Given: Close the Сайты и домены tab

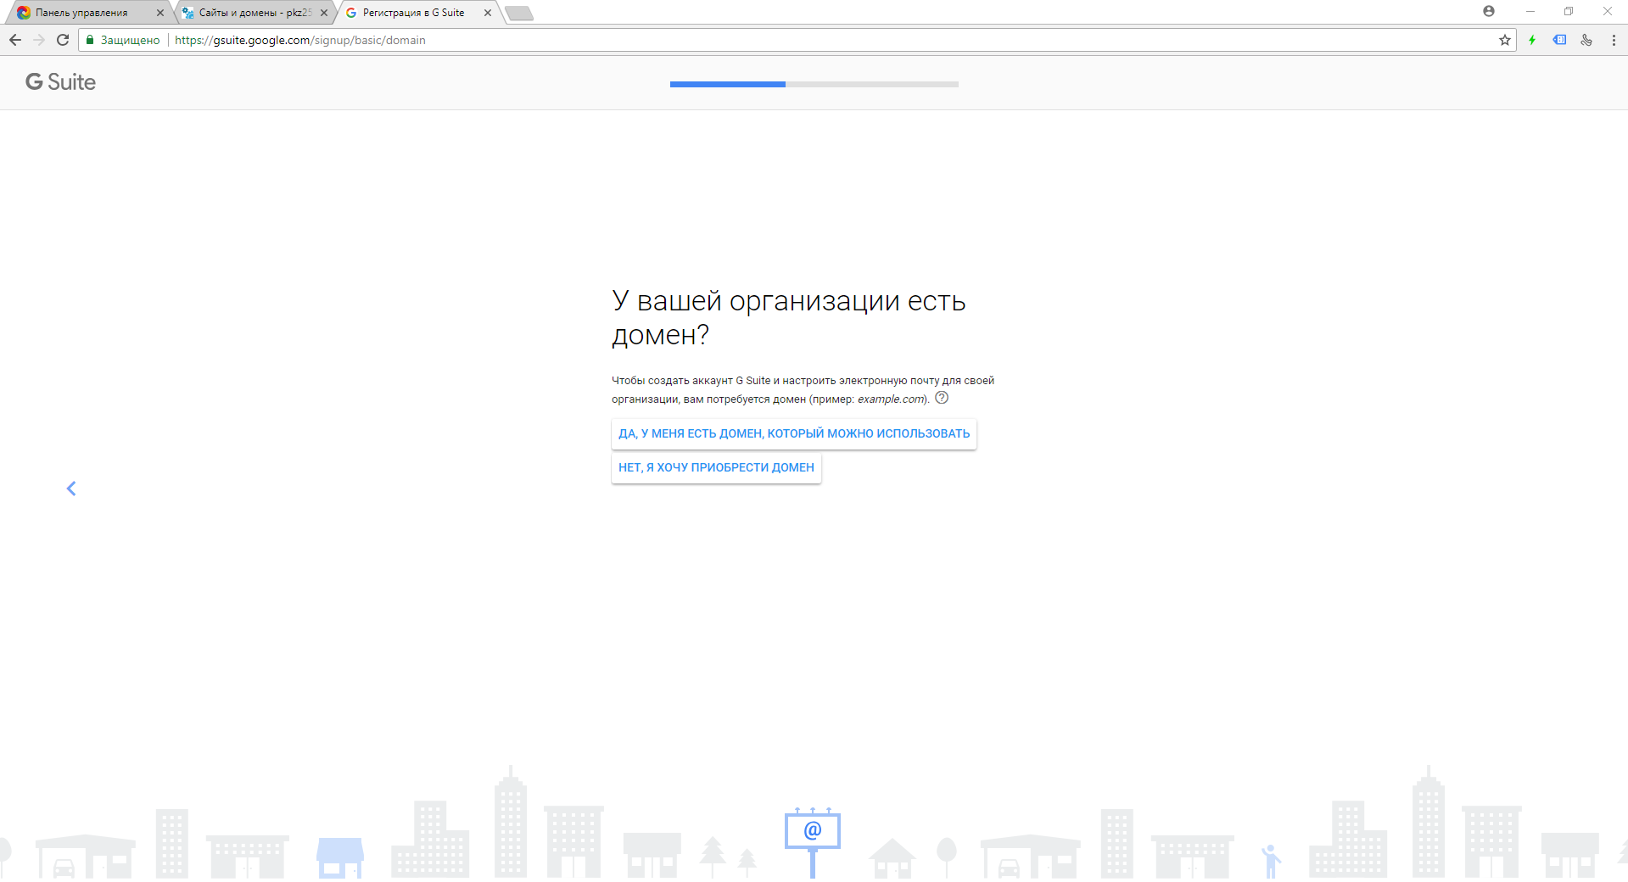Looking at the screenshot, I should coord(324,13).
